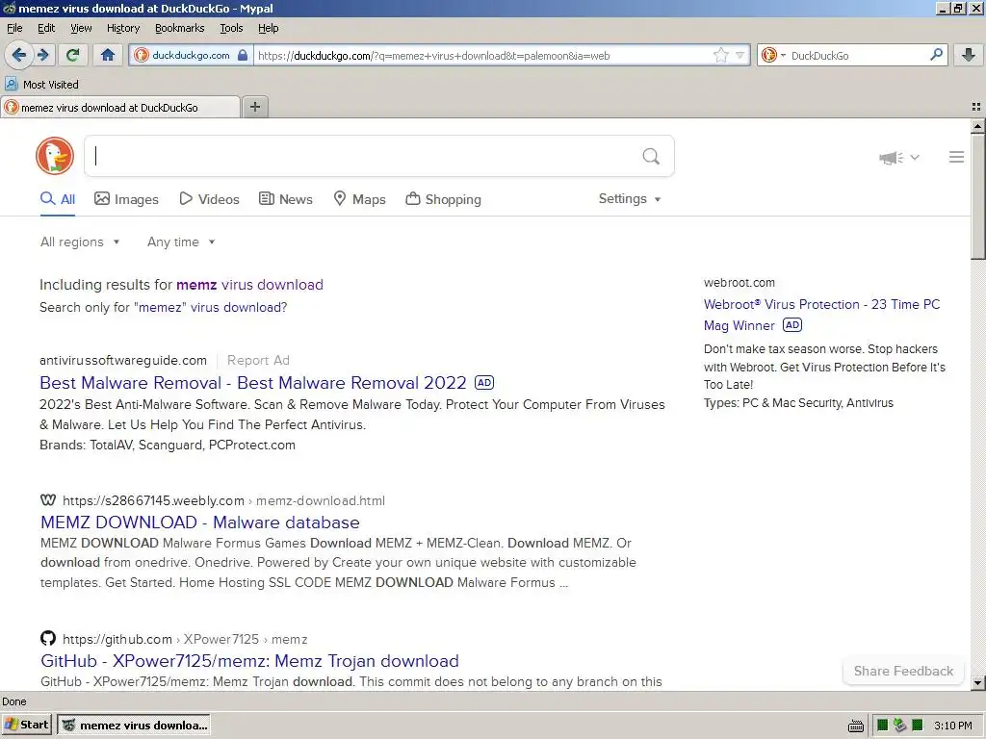Open the Tools menu

[x=231, y=28]
